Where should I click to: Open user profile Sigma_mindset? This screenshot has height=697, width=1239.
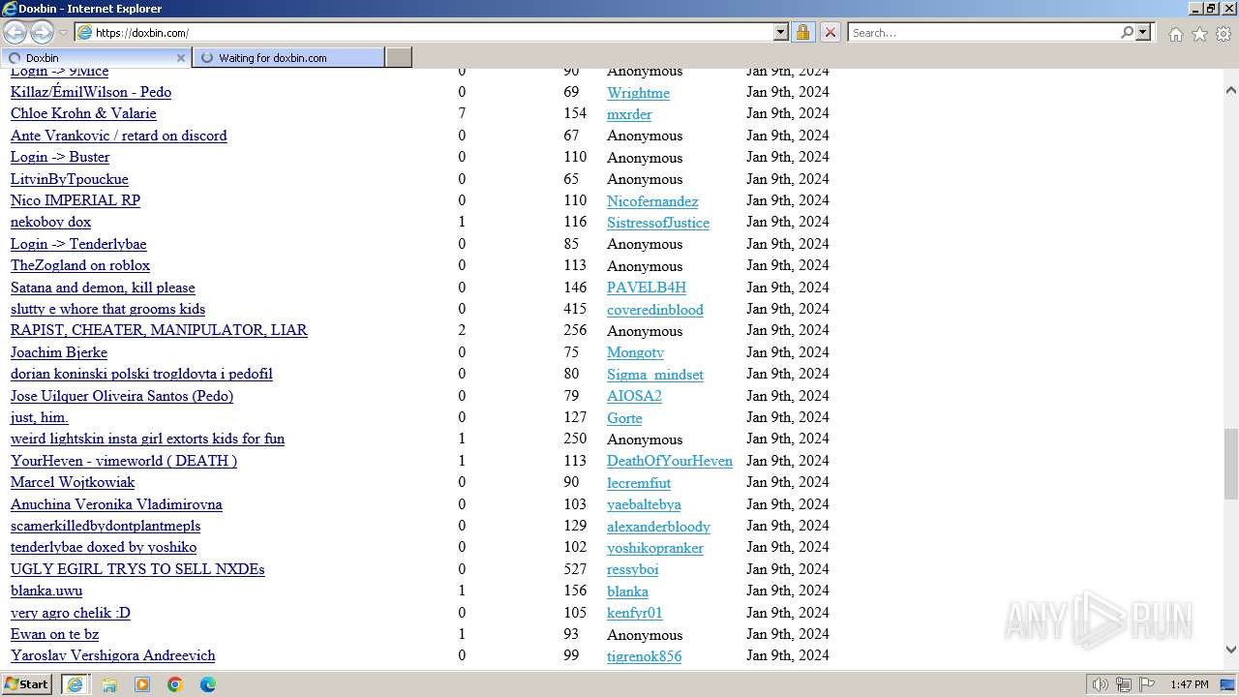(x=655, y=375)
